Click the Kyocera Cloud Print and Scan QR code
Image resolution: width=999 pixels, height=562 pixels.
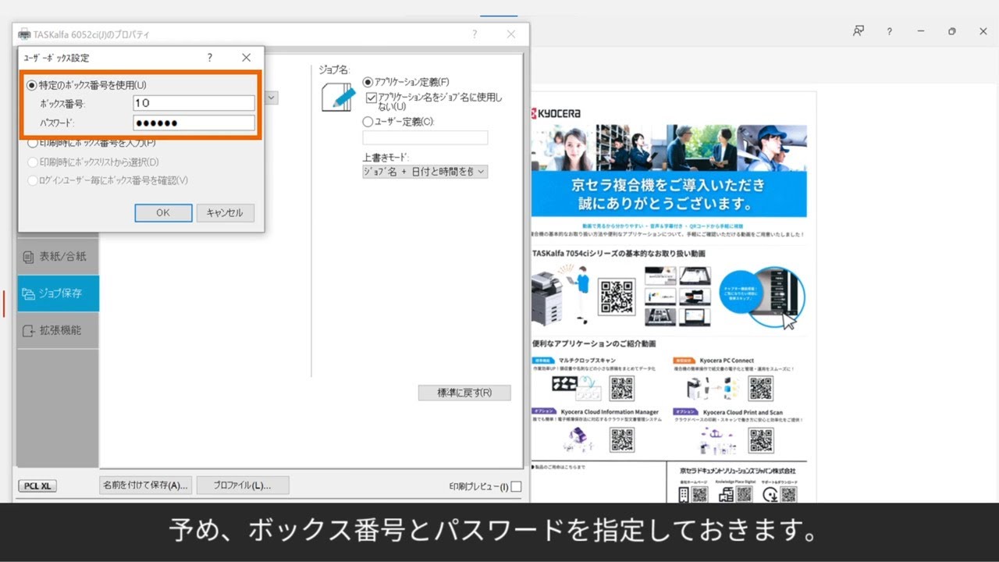pos(760,440)
